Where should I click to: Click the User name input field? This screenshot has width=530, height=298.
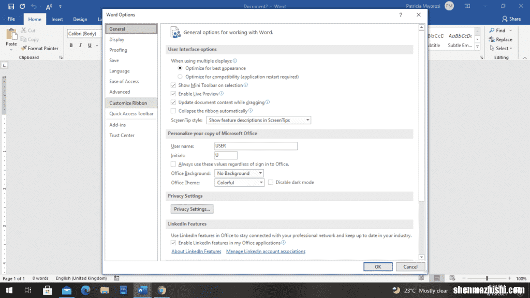pyautogui.click(x=256, y=145)
